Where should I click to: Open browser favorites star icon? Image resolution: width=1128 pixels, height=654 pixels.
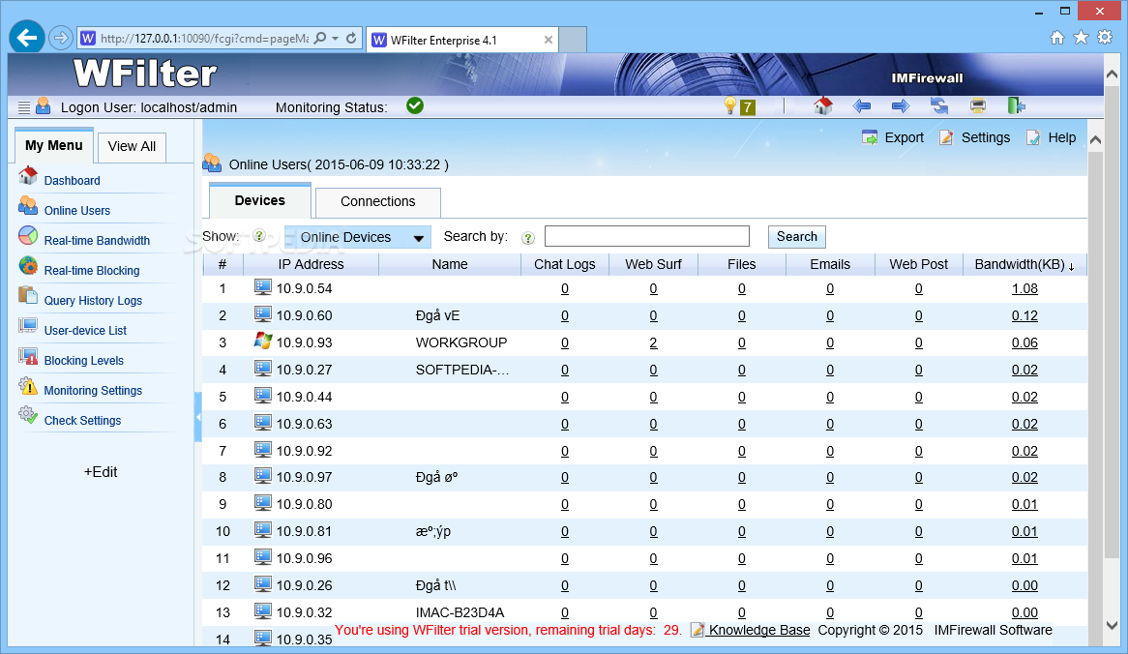1081,38
